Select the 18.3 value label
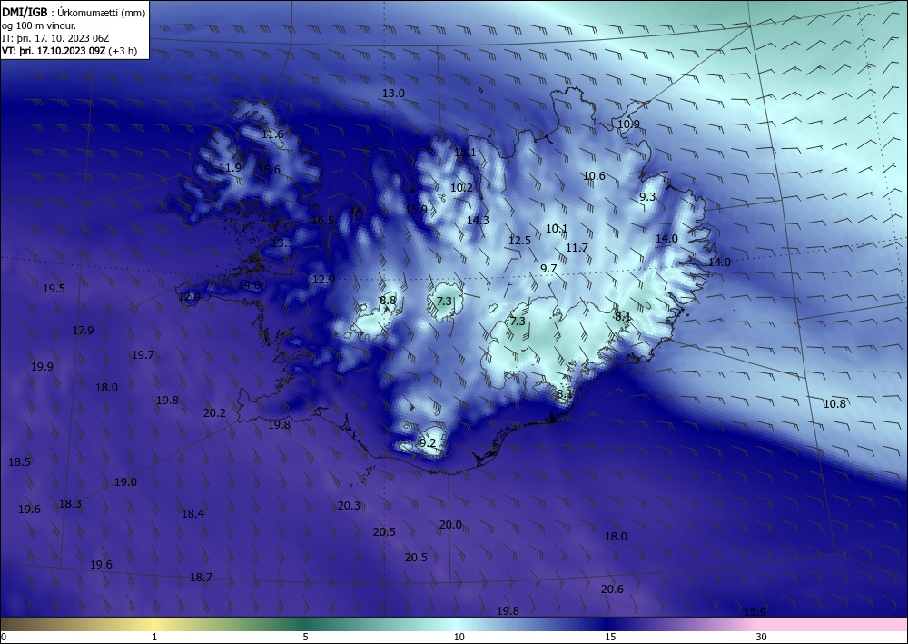This screenshot has height=644, width=908. pos(70,504)
